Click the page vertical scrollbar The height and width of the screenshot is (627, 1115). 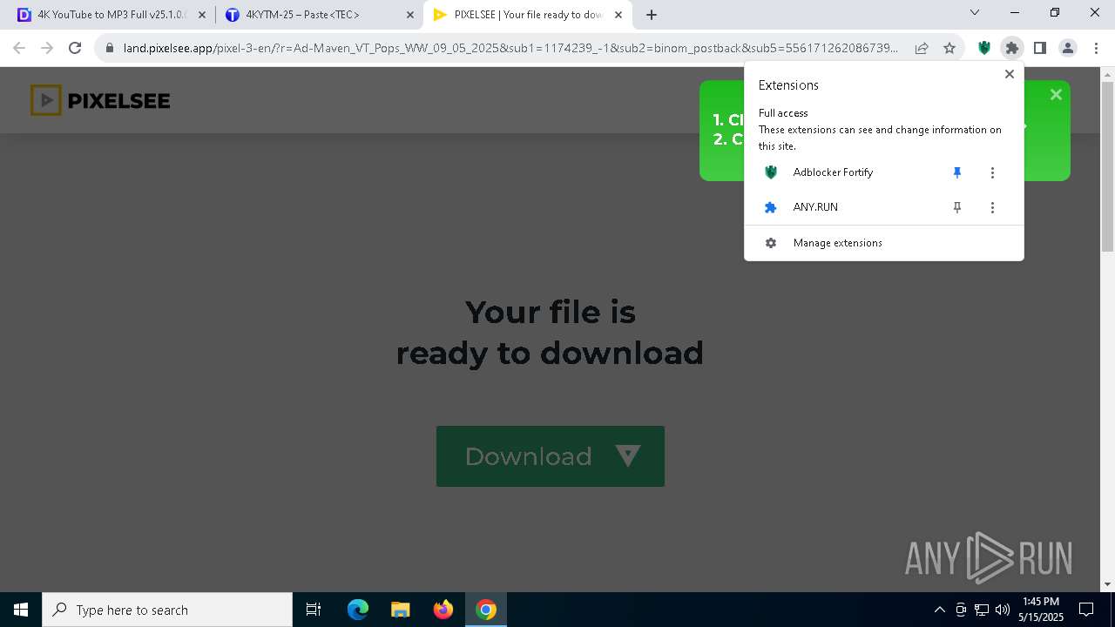[x=1107, y=165]
